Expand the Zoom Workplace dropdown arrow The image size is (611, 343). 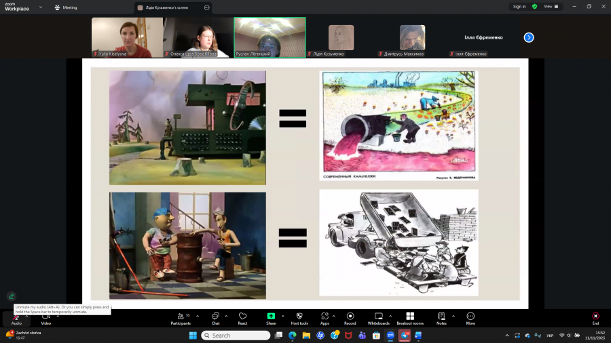[41, 7]
